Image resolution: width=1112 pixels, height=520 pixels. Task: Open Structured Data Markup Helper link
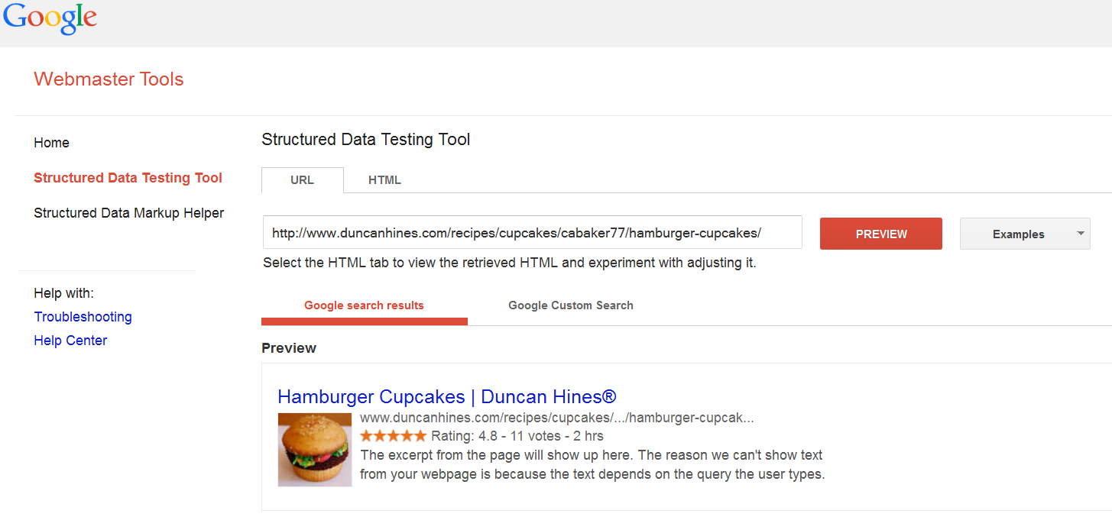pyautogui.click(x=129, y=213)
